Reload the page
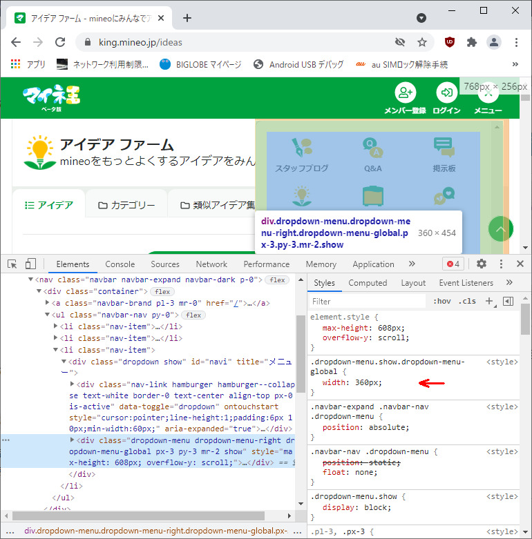Image resolution: width=532 pixels, height=539 pixels. (x=60, y=42)
